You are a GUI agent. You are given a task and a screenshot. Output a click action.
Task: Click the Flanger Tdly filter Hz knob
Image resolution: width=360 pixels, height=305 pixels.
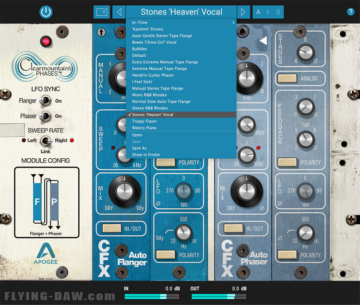pyautogui.click(x=184, y=233)
